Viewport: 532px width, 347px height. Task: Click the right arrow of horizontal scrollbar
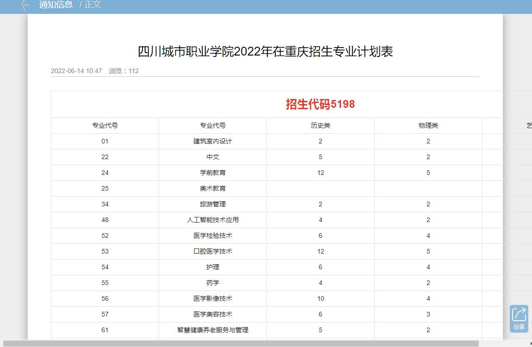click(530, 344)
